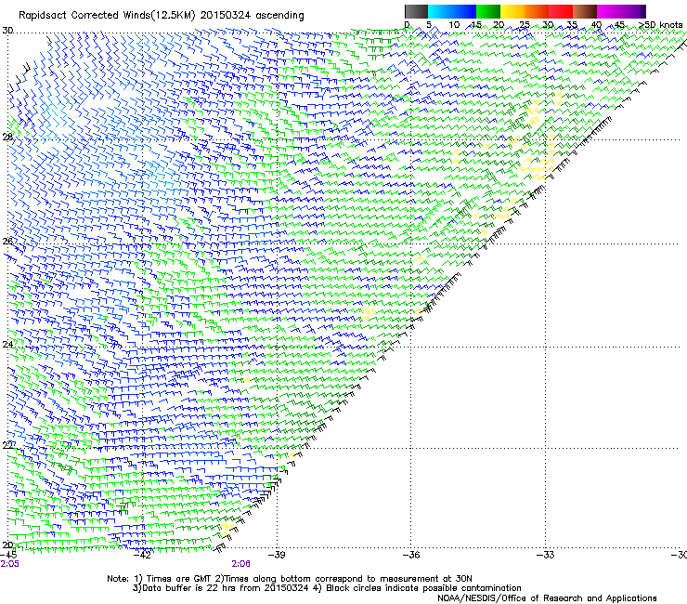Click longitude label '-39' on bottom axis

pyautogui.click(x=277, y=555)
